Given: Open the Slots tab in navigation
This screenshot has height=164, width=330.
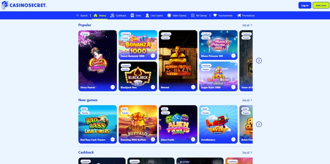Looking at the screenshot, I should pyautogui.click(x=136, y=15).
